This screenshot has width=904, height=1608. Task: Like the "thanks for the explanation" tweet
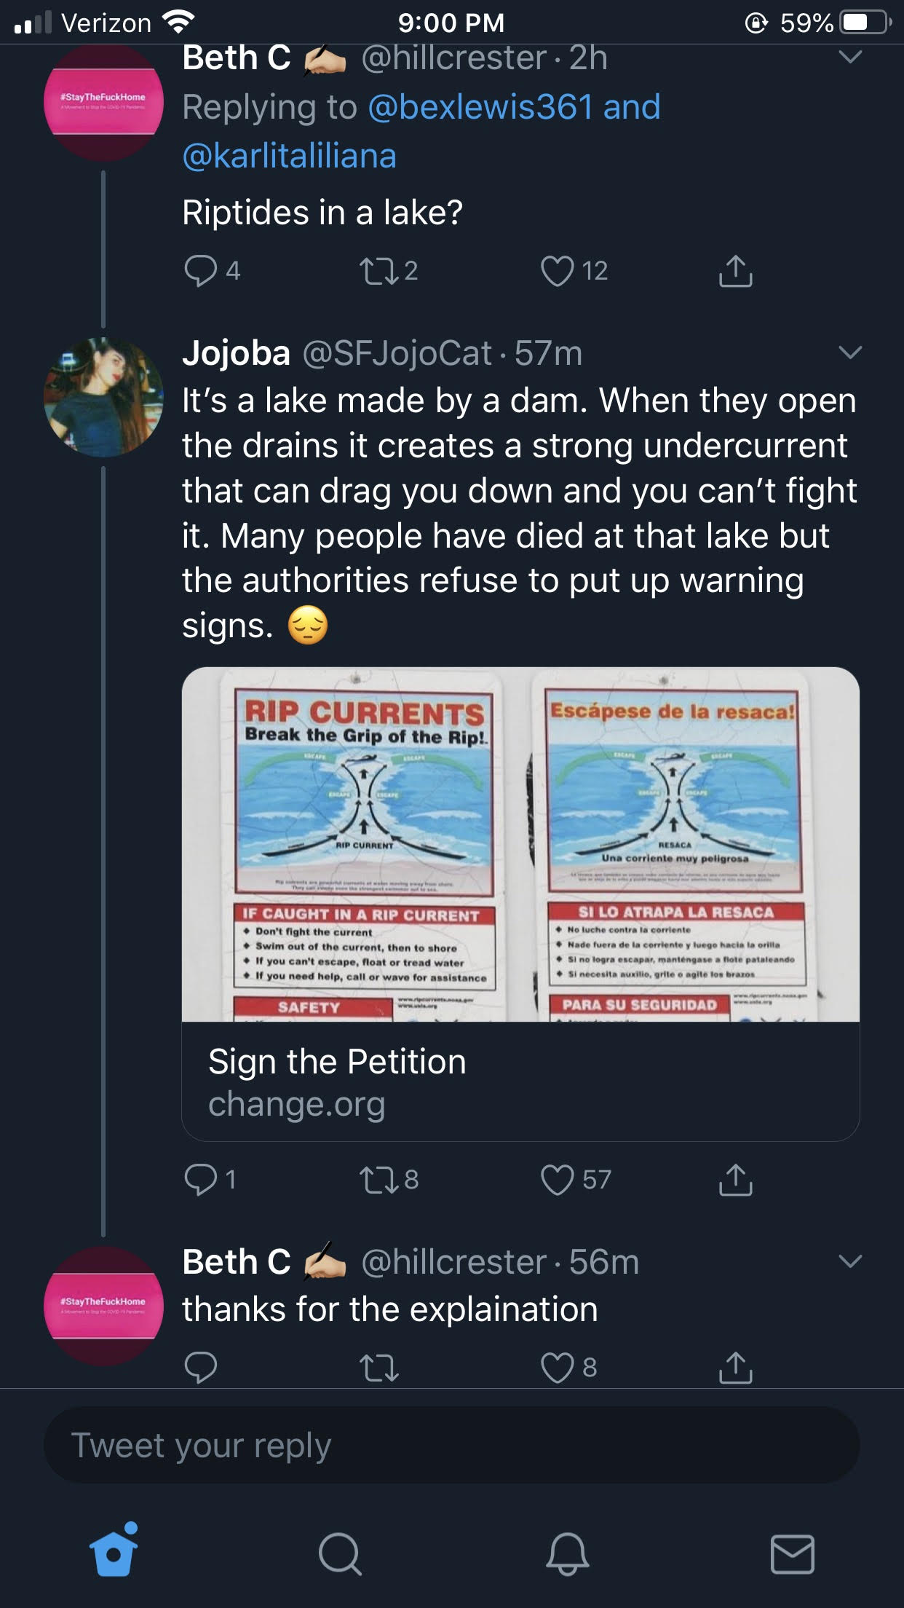point(558,1367)
